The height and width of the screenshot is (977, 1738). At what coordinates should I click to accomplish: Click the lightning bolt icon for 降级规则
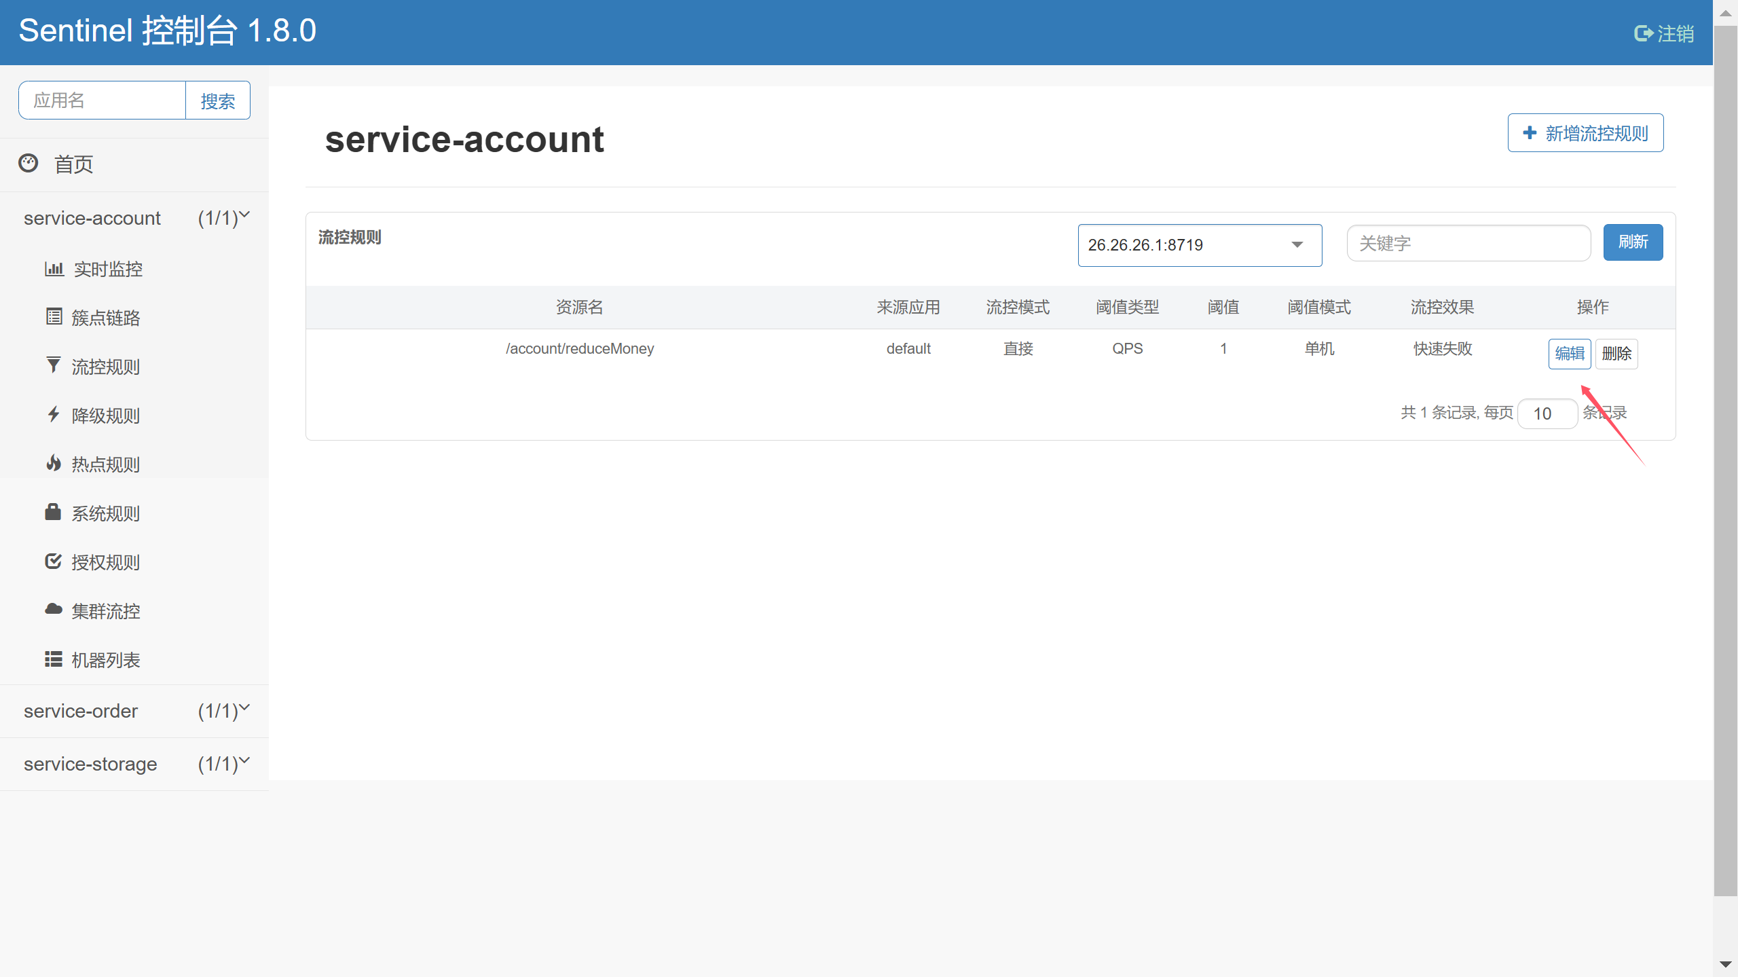(x=54, y=414)
